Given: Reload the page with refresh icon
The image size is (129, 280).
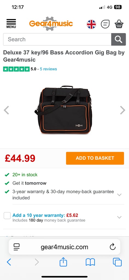Looking at the screenshot, I should [x=113, y=247].
